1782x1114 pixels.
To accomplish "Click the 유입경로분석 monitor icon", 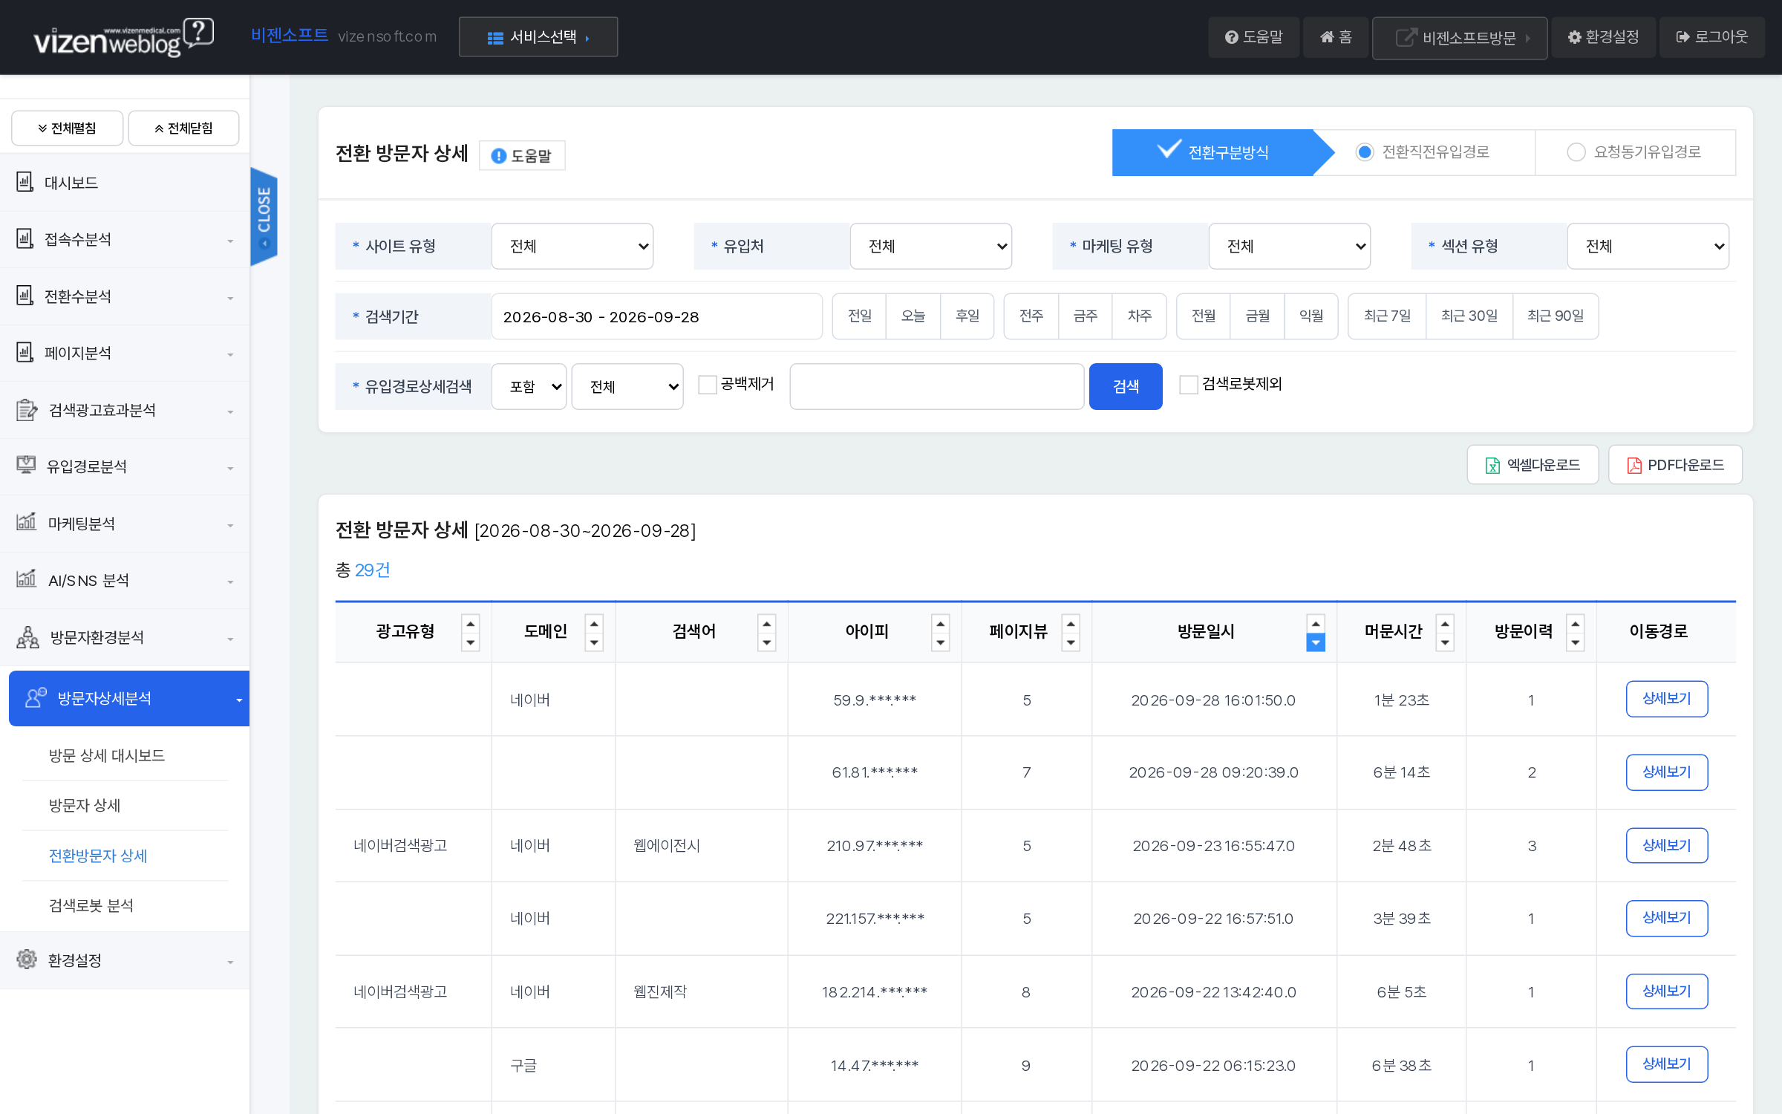I will [x=26, y=466].
